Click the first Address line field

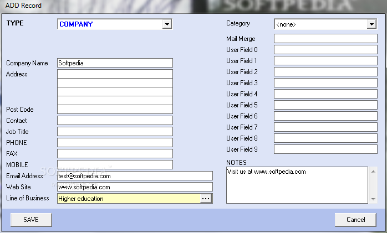click(x=115, y=74)
